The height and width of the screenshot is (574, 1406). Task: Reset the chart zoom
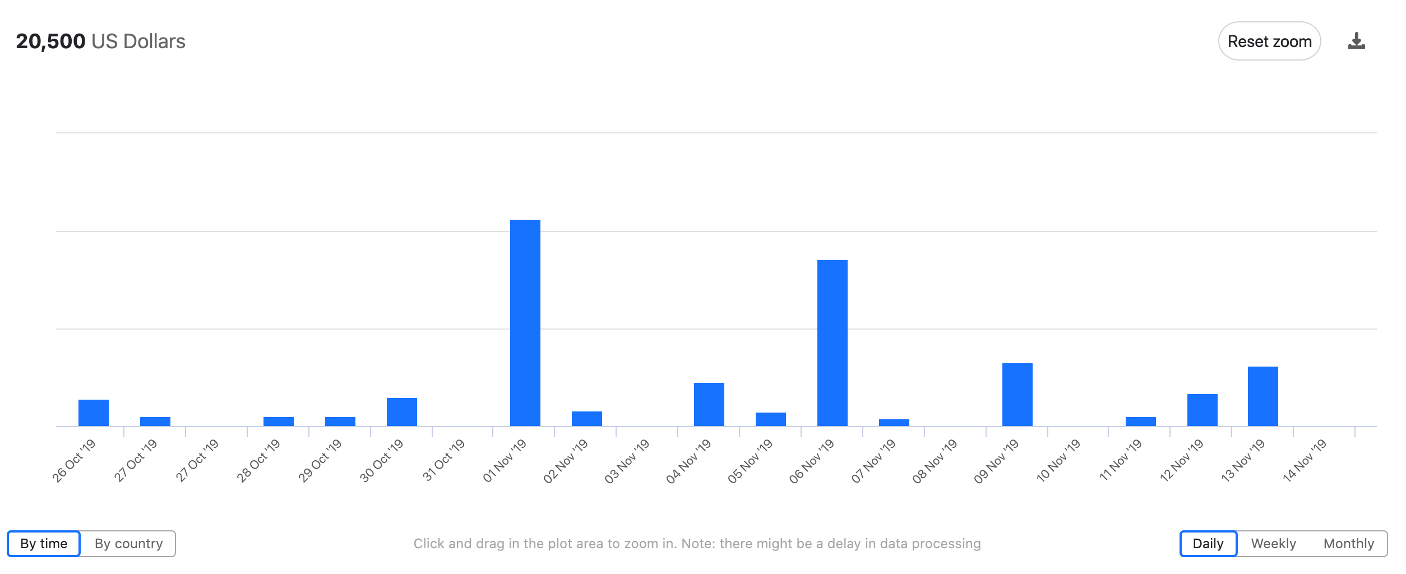pos(1269,41)
